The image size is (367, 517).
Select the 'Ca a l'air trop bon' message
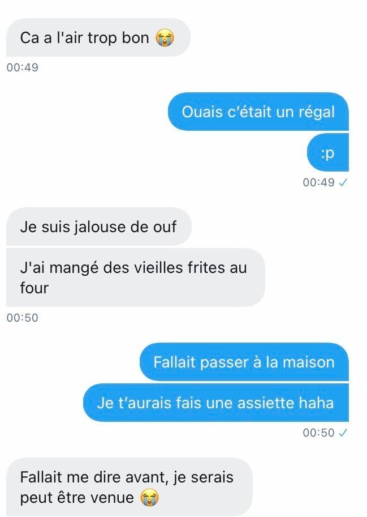coord(98,37)
